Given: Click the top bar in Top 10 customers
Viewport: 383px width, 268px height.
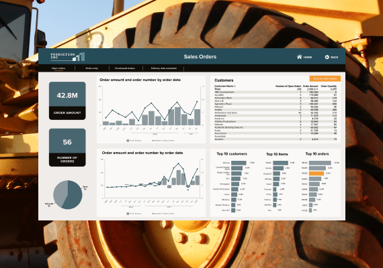Looking at the screenshot, I should (x=239, y=163).
